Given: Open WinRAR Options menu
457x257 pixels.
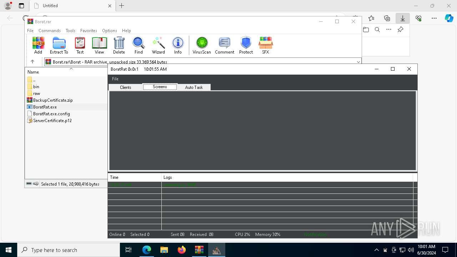Looking at the screenshot, I should 110,31.
